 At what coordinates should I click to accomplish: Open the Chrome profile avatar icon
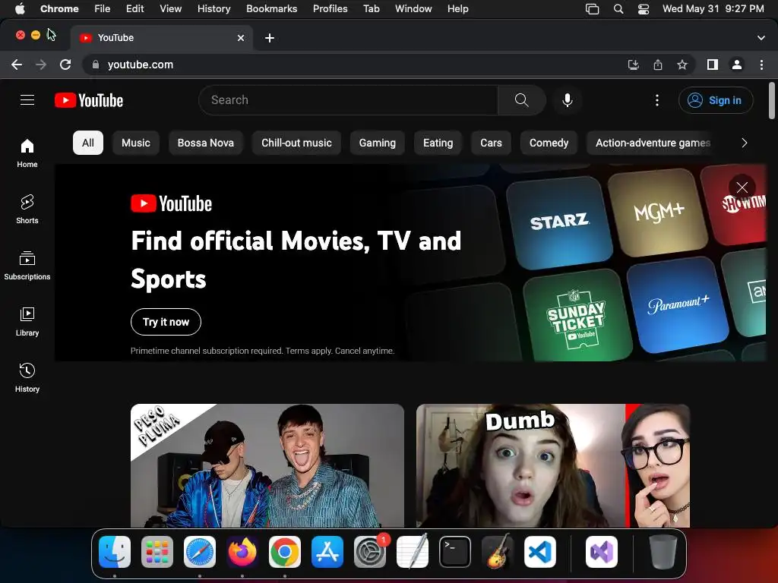(737, 65)
